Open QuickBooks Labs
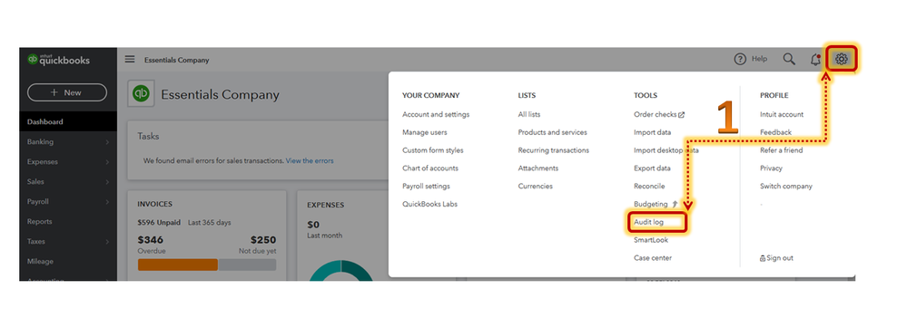 (x=429, y=204)
